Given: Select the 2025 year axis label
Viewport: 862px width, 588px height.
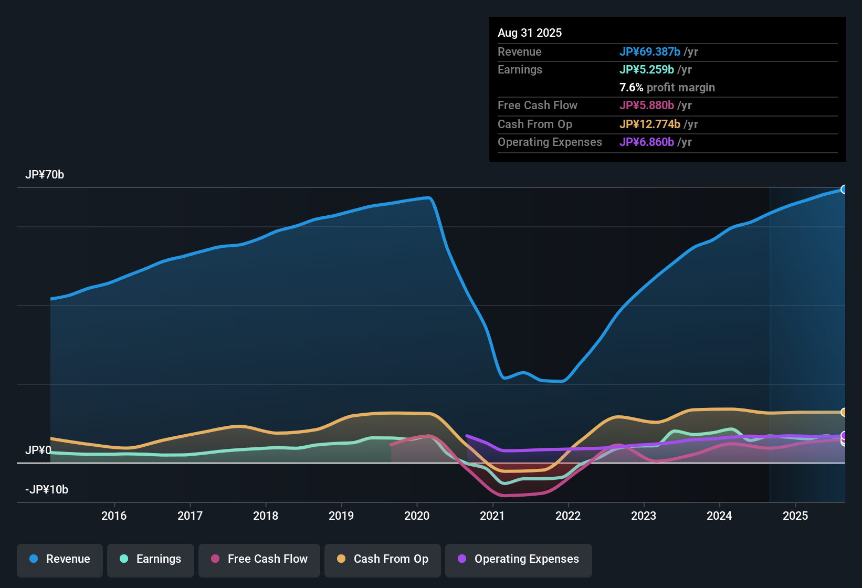Looking at the screenshot, I should tap(796, 516).
